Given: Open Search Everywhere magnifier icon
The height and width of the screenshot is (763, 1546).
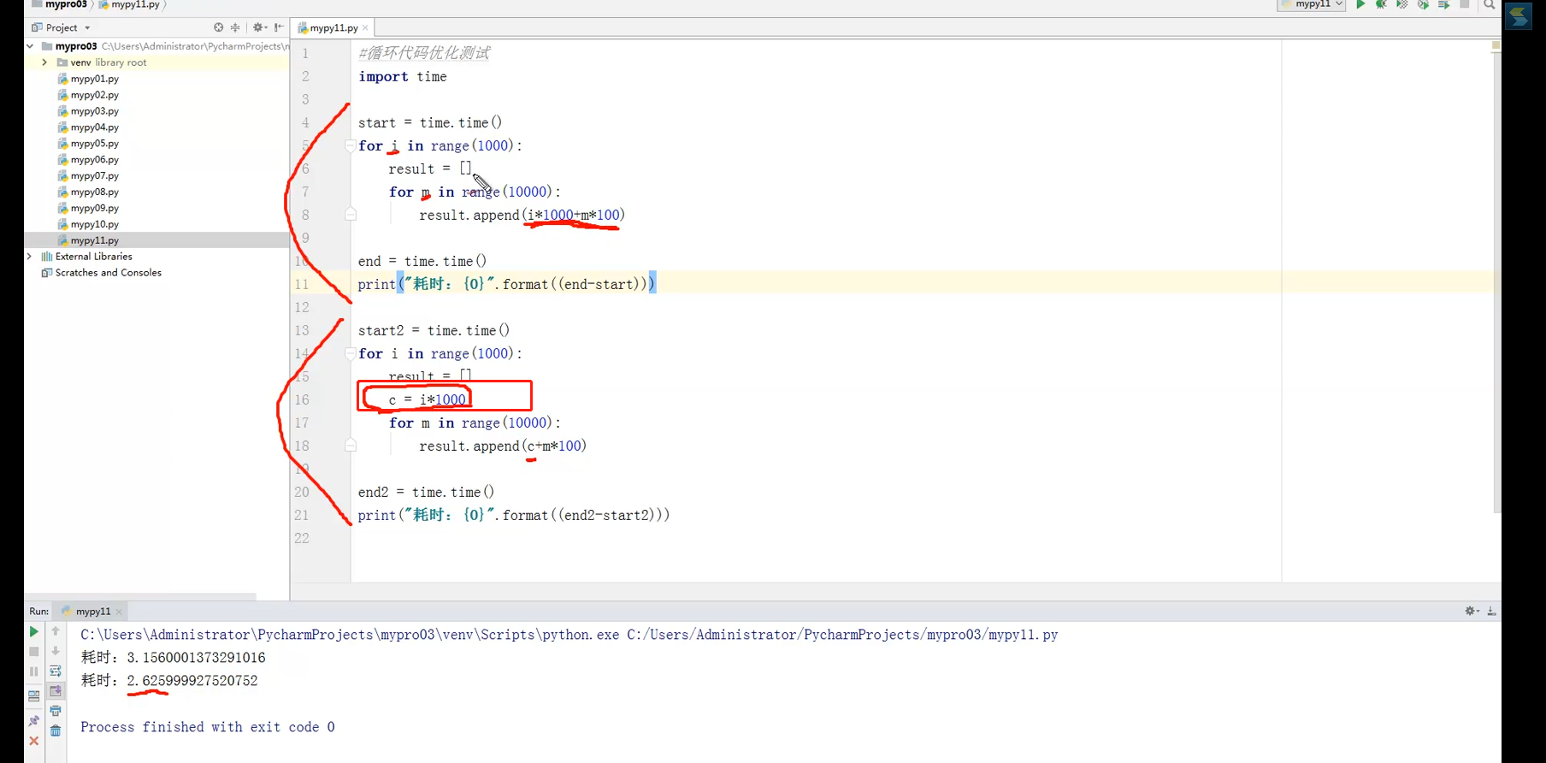Looking at the screenshot, I should [1489, 4].
